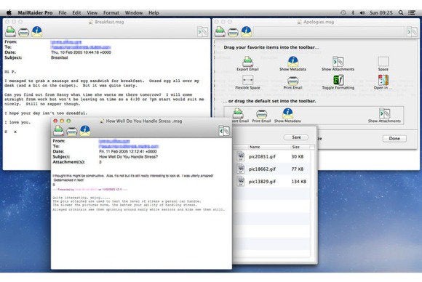Click the 134 KB size cell

[x=299, y=182]
